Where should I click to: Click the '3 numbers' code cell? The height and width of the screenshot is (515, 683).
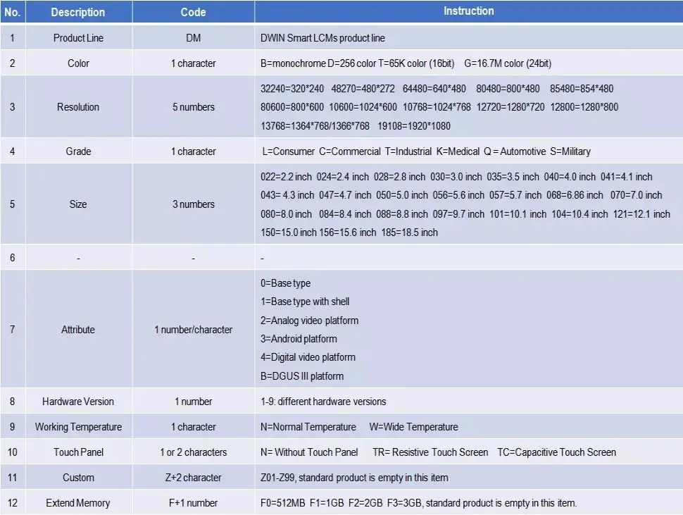tap(194, 204)
